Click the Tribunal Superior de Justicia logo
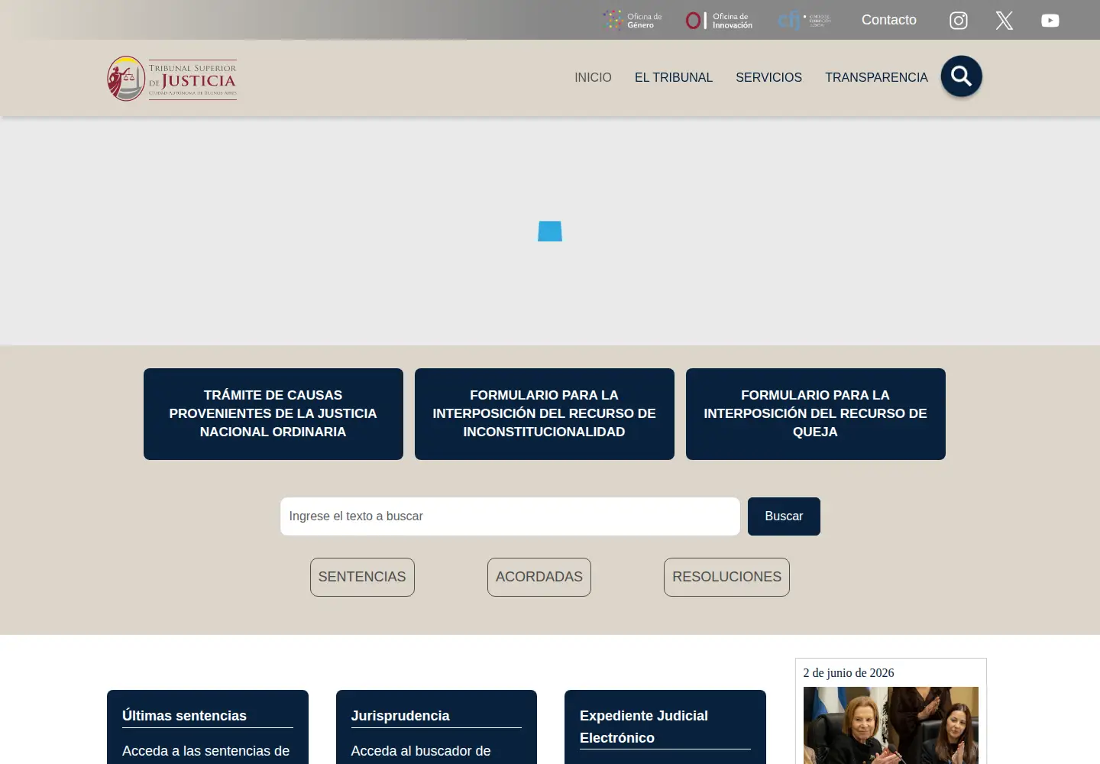 (172, 78)
